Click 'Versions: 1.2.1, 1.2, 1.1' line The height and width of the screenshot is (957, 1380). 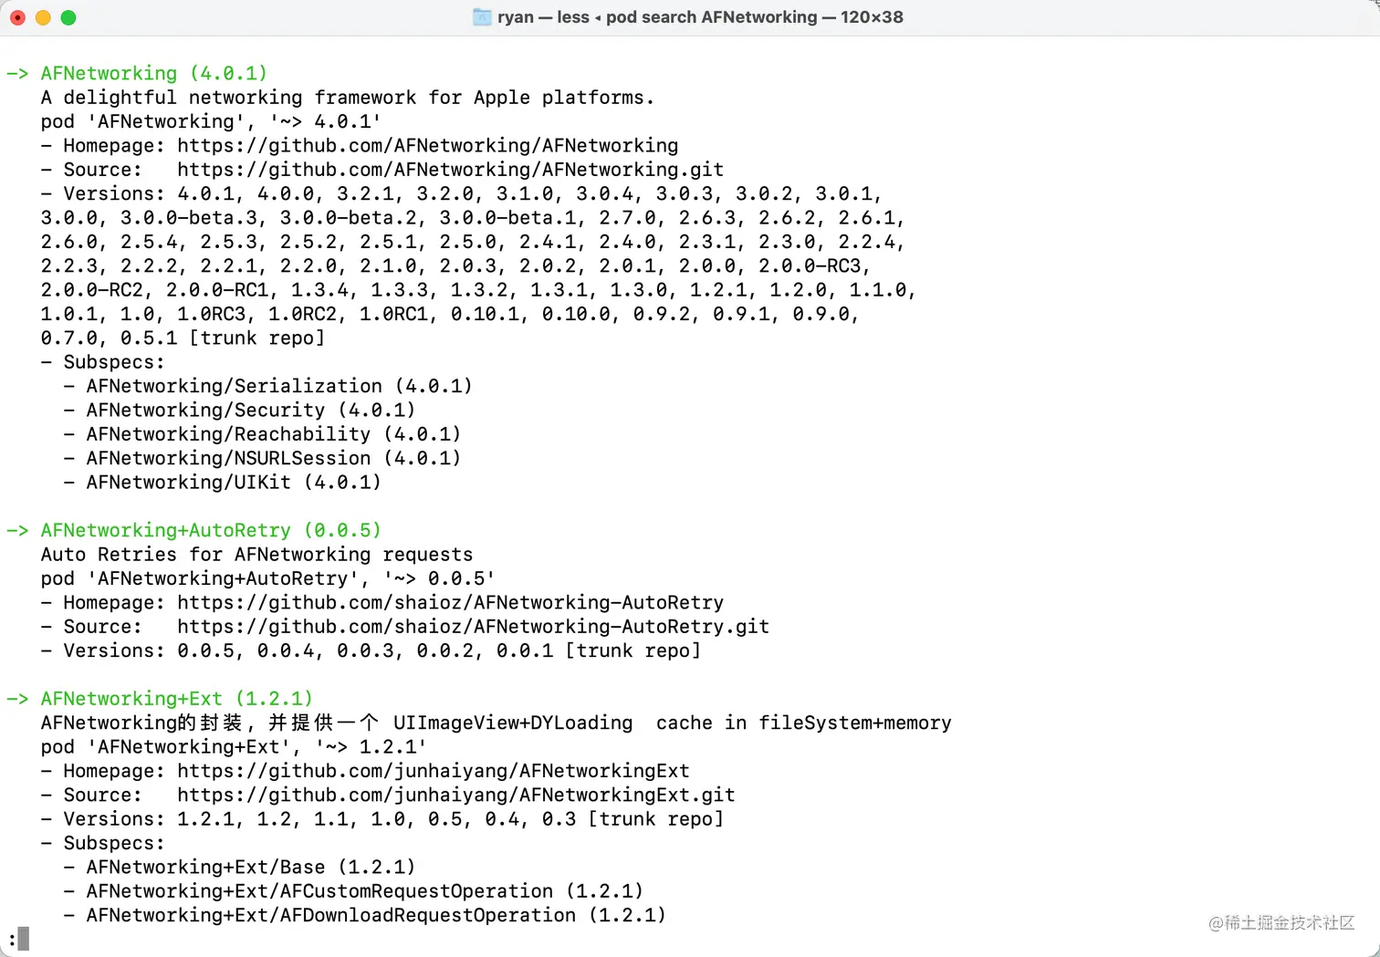point(382,818)
